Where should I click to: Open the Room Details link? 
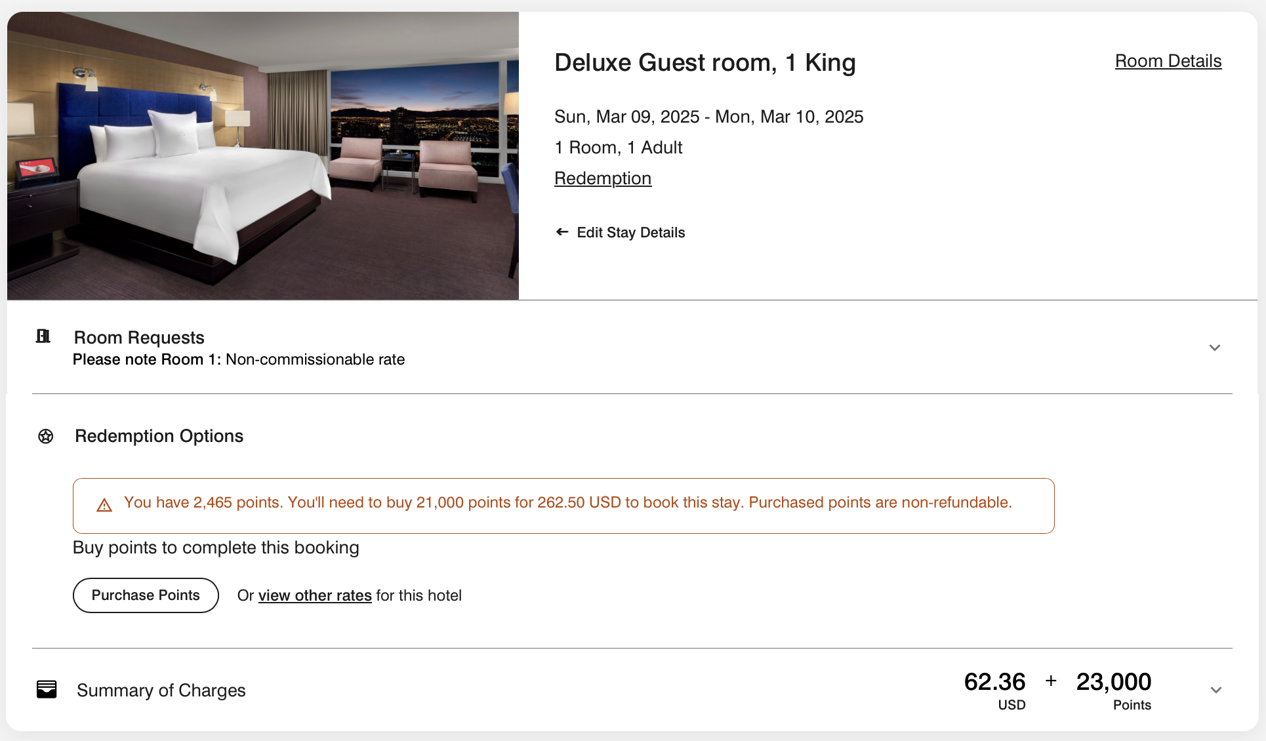click(1168, 61)
